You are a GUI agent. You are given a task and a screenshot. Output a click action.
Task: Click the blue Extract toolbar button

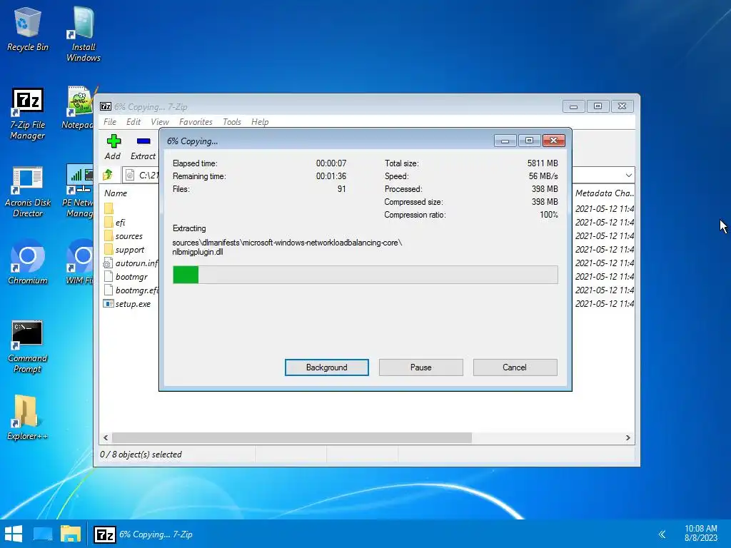(x=143, y=147)
